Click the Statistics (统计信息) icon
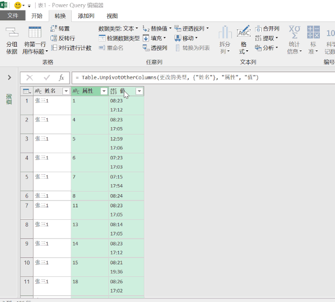This screenshot has width=335, height=302. (x=294, y=32)
